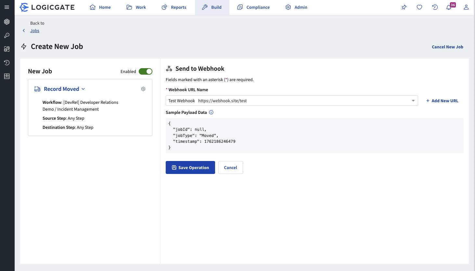Open the hamburger menu atop the sidebar
The image size is (475, 271).
coord(7,7)
